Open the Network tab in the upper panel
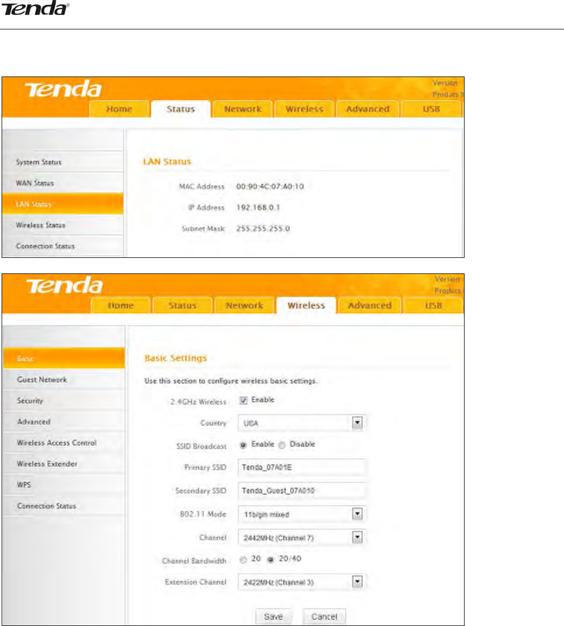The image size is (564, 626). [x=243, y=109]
